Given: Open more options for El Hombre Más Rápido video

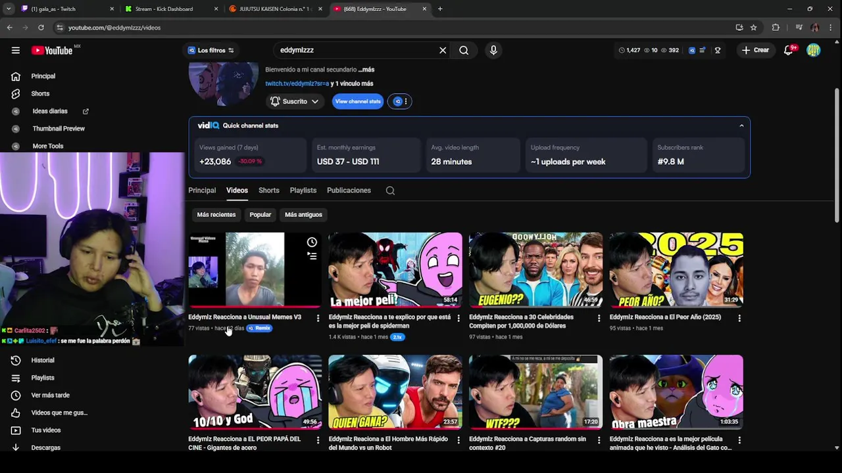Looking at the screenshot, I should click(458, 440).
